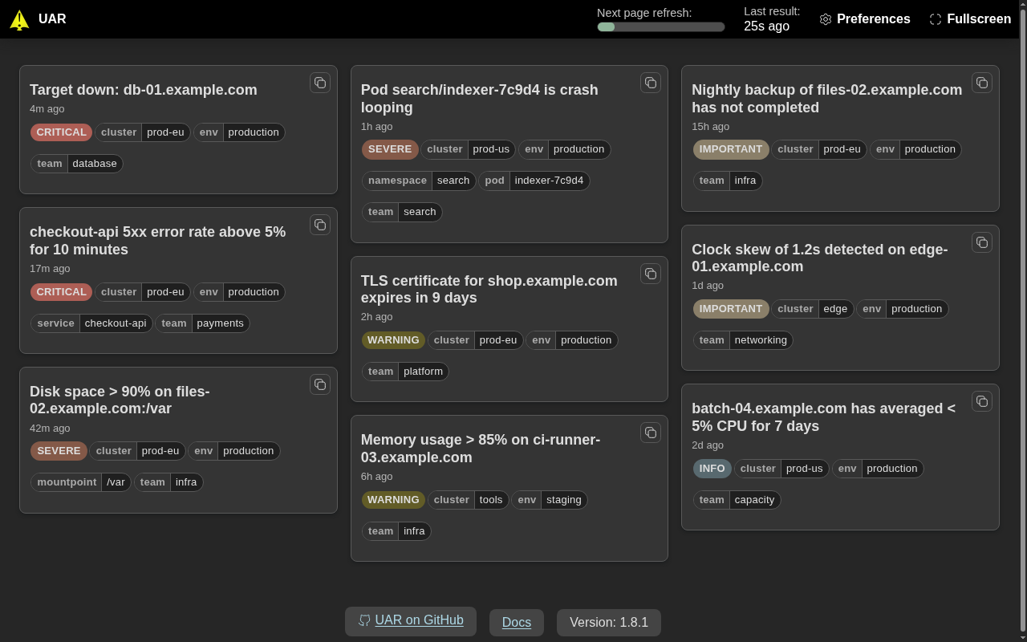Click 'Version: 1.8.1' in the footer
The height and width of the screenshot is (642, 1027).
click(x=609, y=623)
